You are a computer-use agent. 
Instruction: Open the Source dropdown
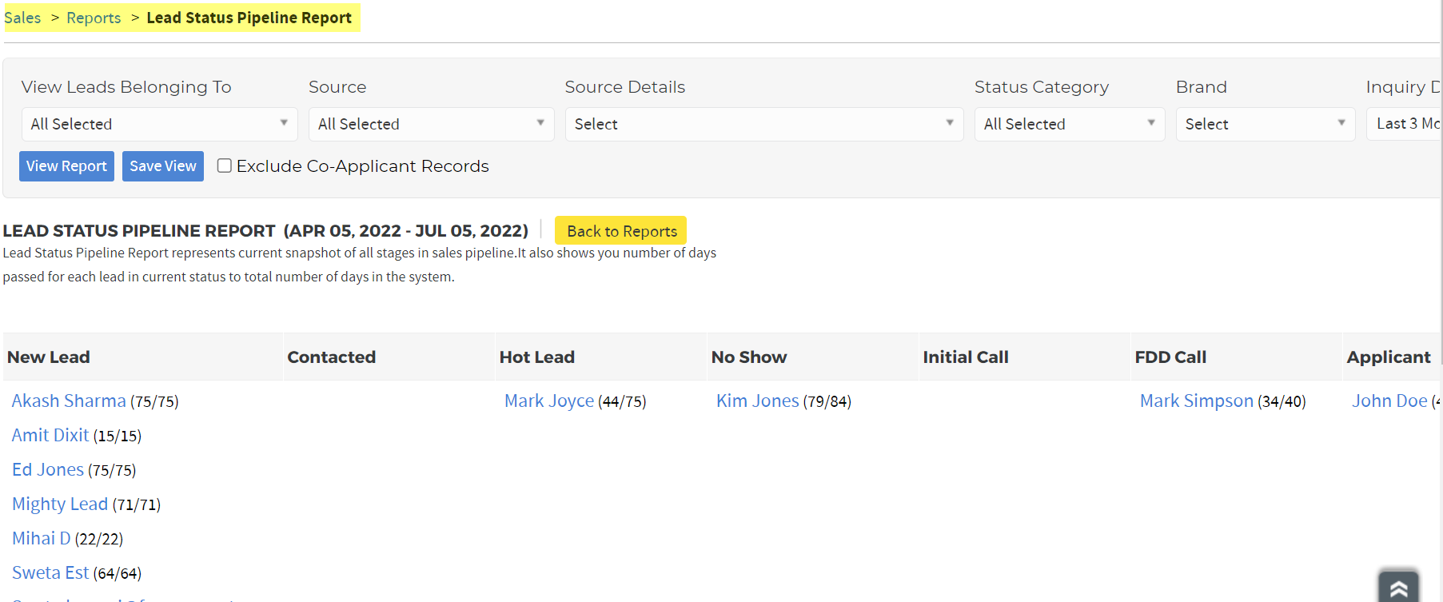[x=431, y=124]
